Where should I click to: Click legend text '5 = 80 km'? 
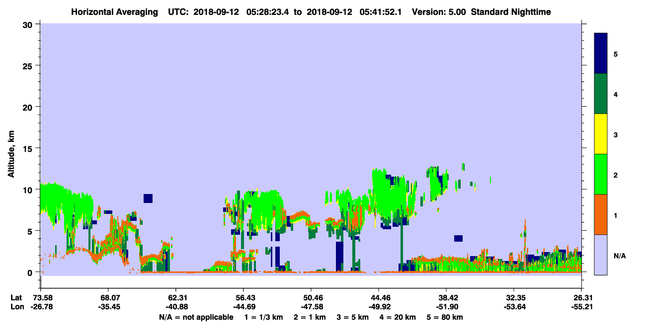[x=446, y=317]
